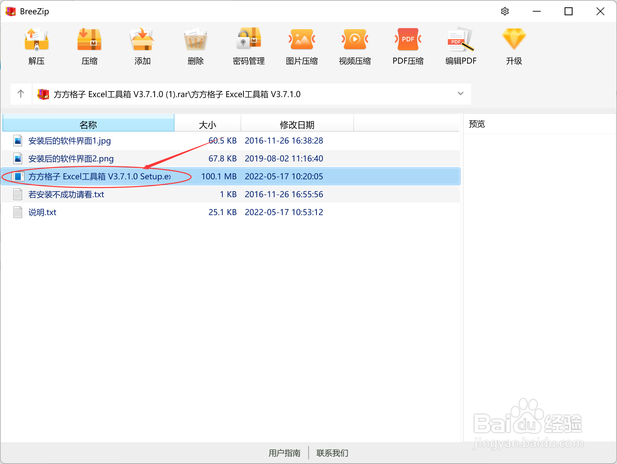Open 图片压缩 image compression tool
Screen dimensions: 617x464
[x=302, y=40]
